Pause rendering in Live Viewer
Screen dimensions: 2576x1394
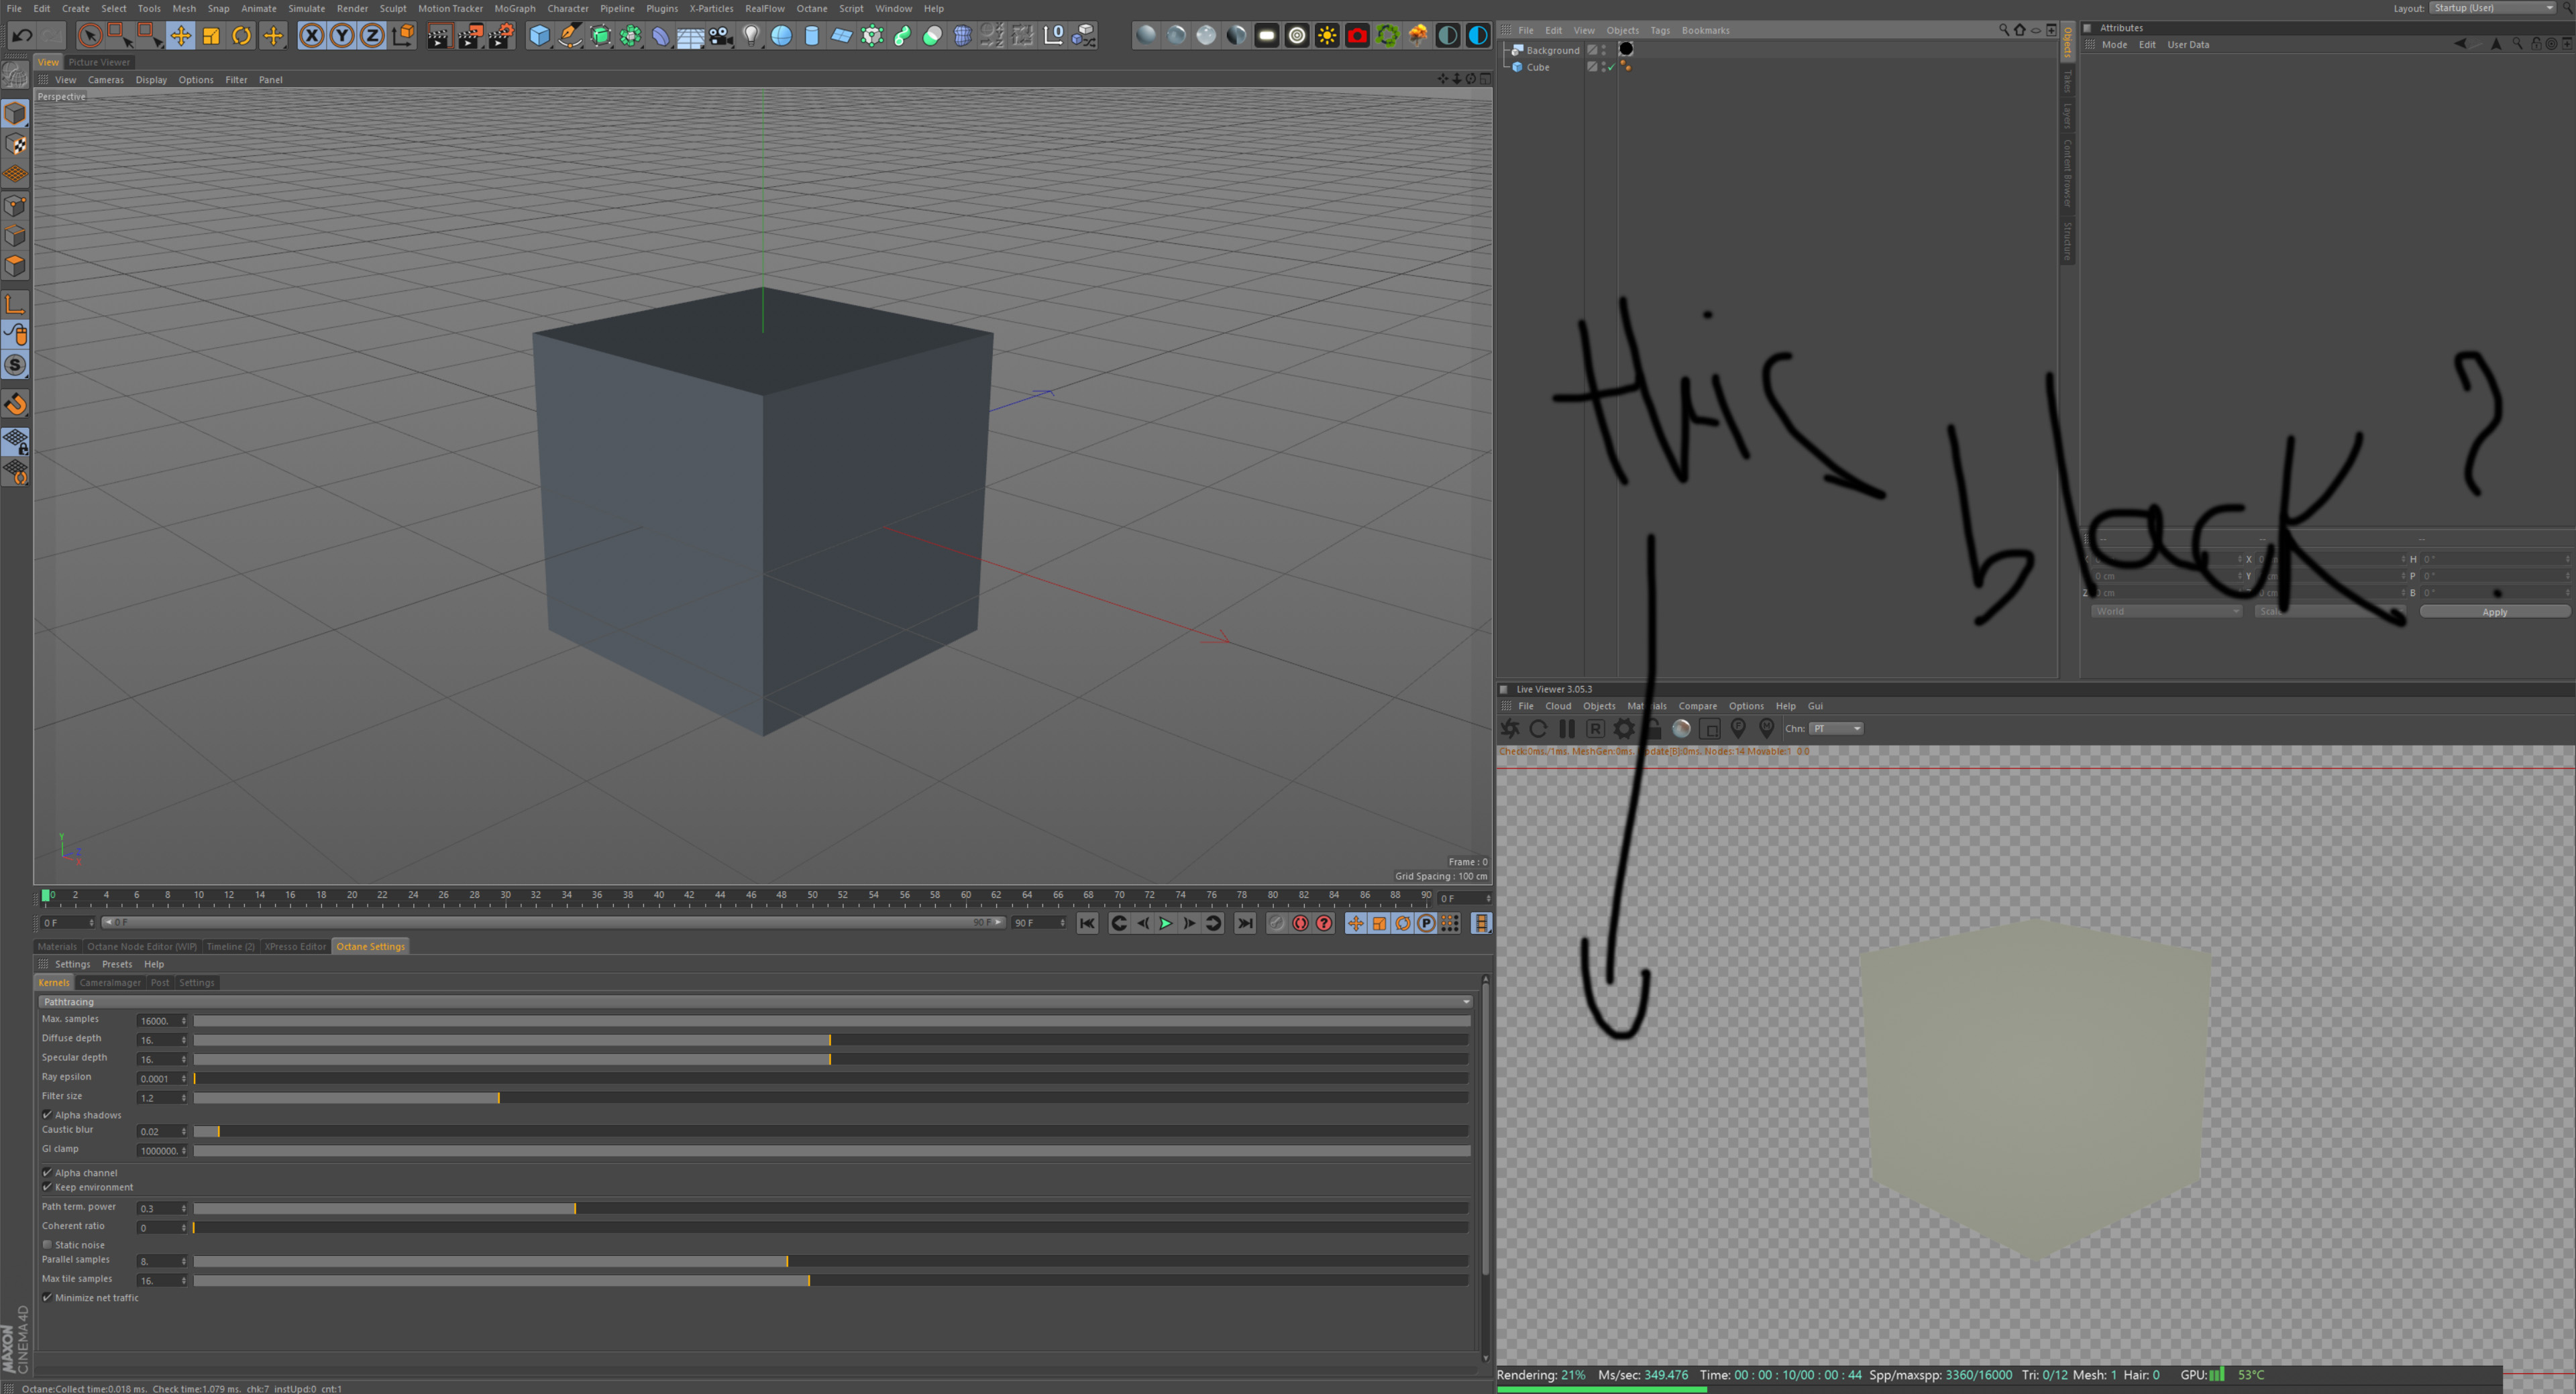pyautogui.click(x=1567, y=728)
